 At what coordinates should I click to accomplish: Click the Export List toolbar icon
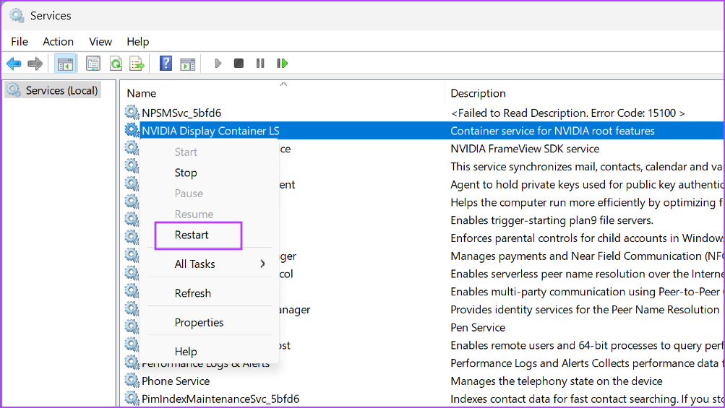point(137,64)
